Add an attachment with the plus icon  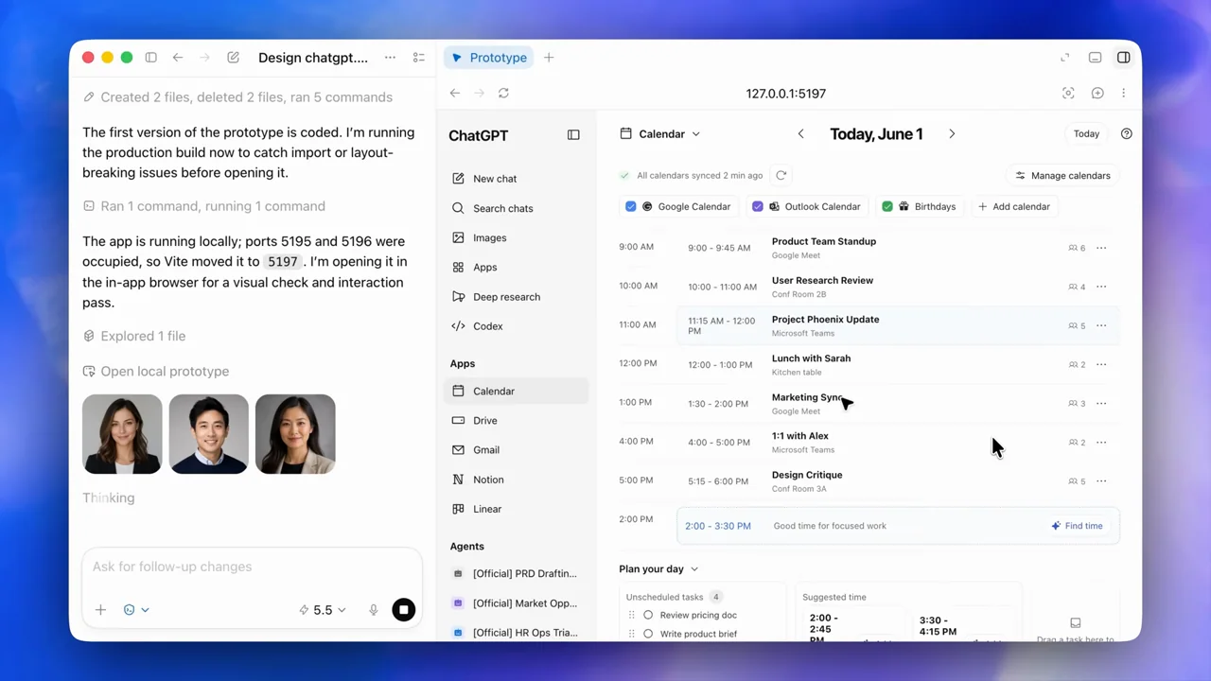click(x=100, y=610)
